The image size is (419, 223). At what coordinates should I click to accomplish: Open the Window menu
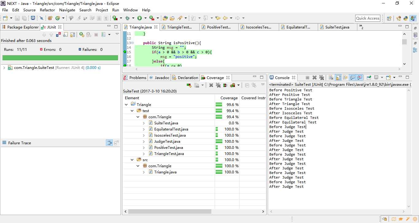pyautogui.click(x=130, y=10)
